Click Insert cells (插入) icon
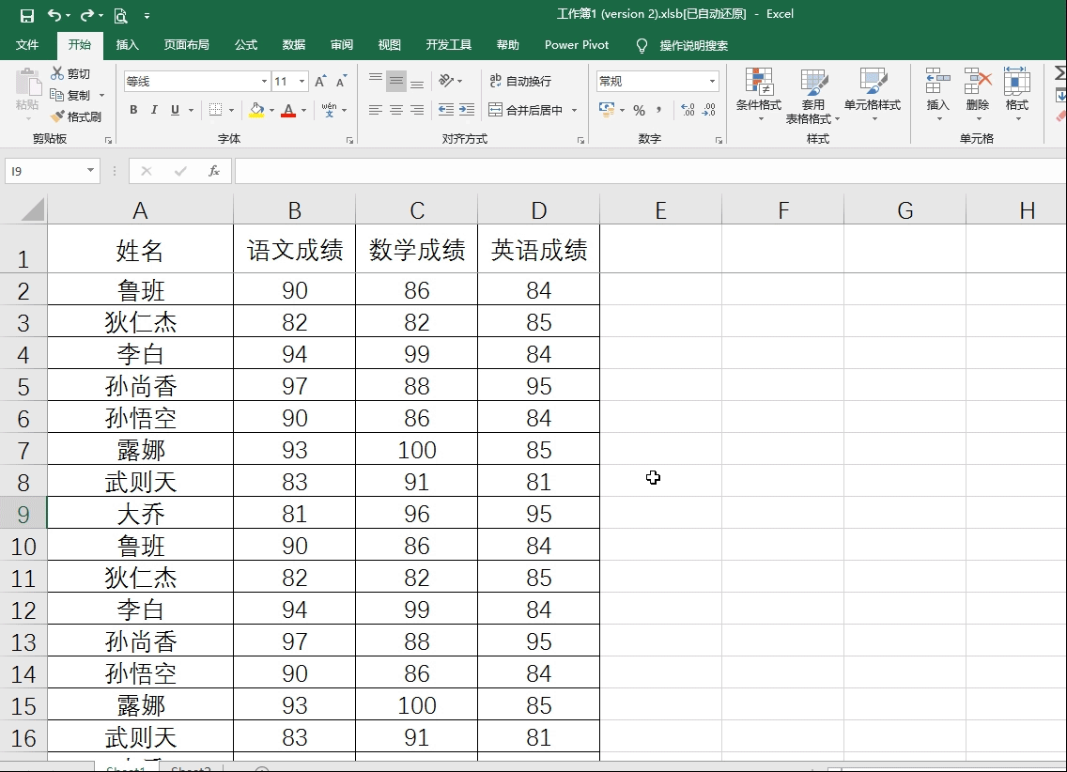Image resolution: width=1067 pixels, height=772 pixels. 937,80
